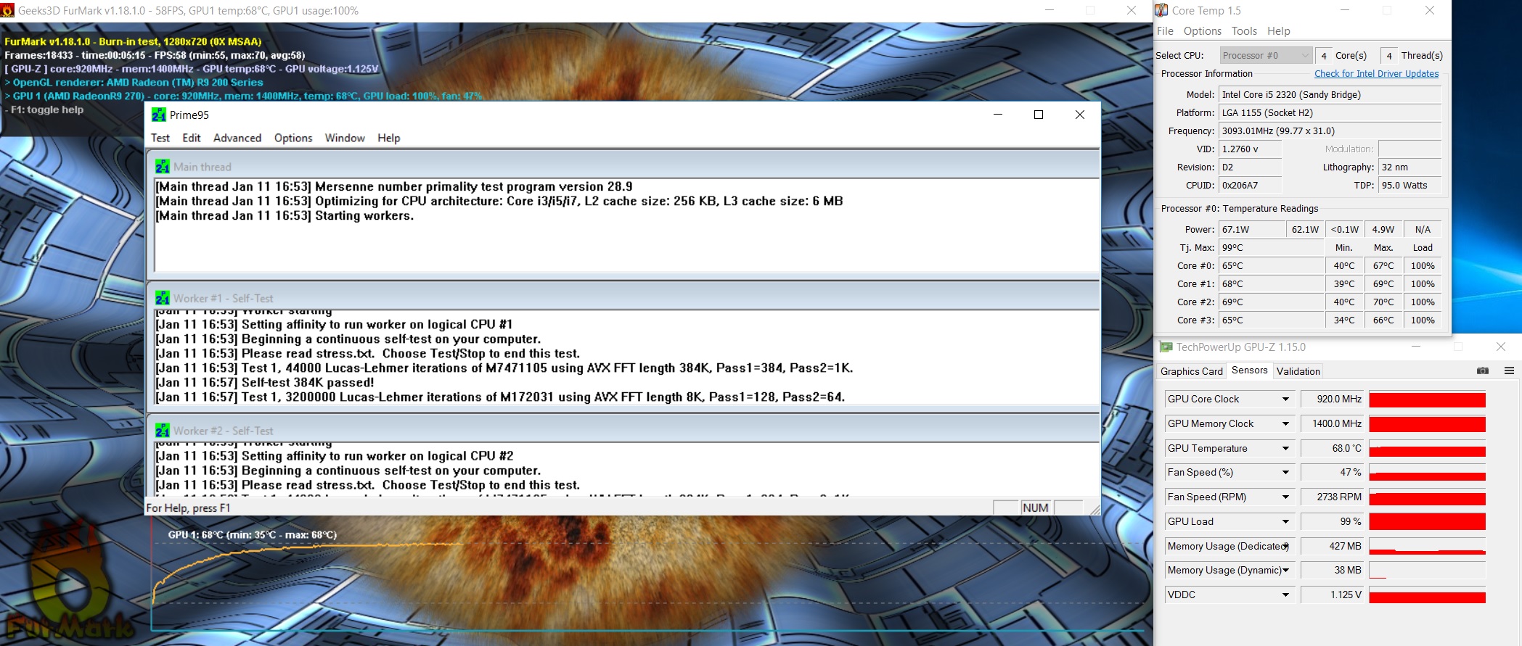Expand Memory Usage (Dynamic) sensor dropdown
The height and width of the screenshot is (646, 1522).
coord(1285,571)
